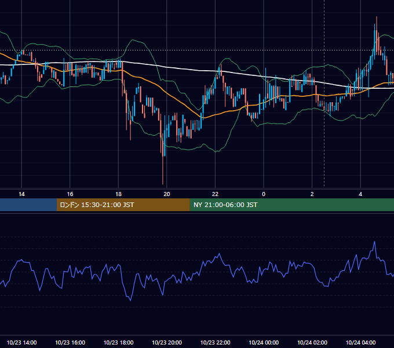
Task: Select the NY 21:00-06:00 JST session bar
Action: pyautogui.click(x=291, y=205)
